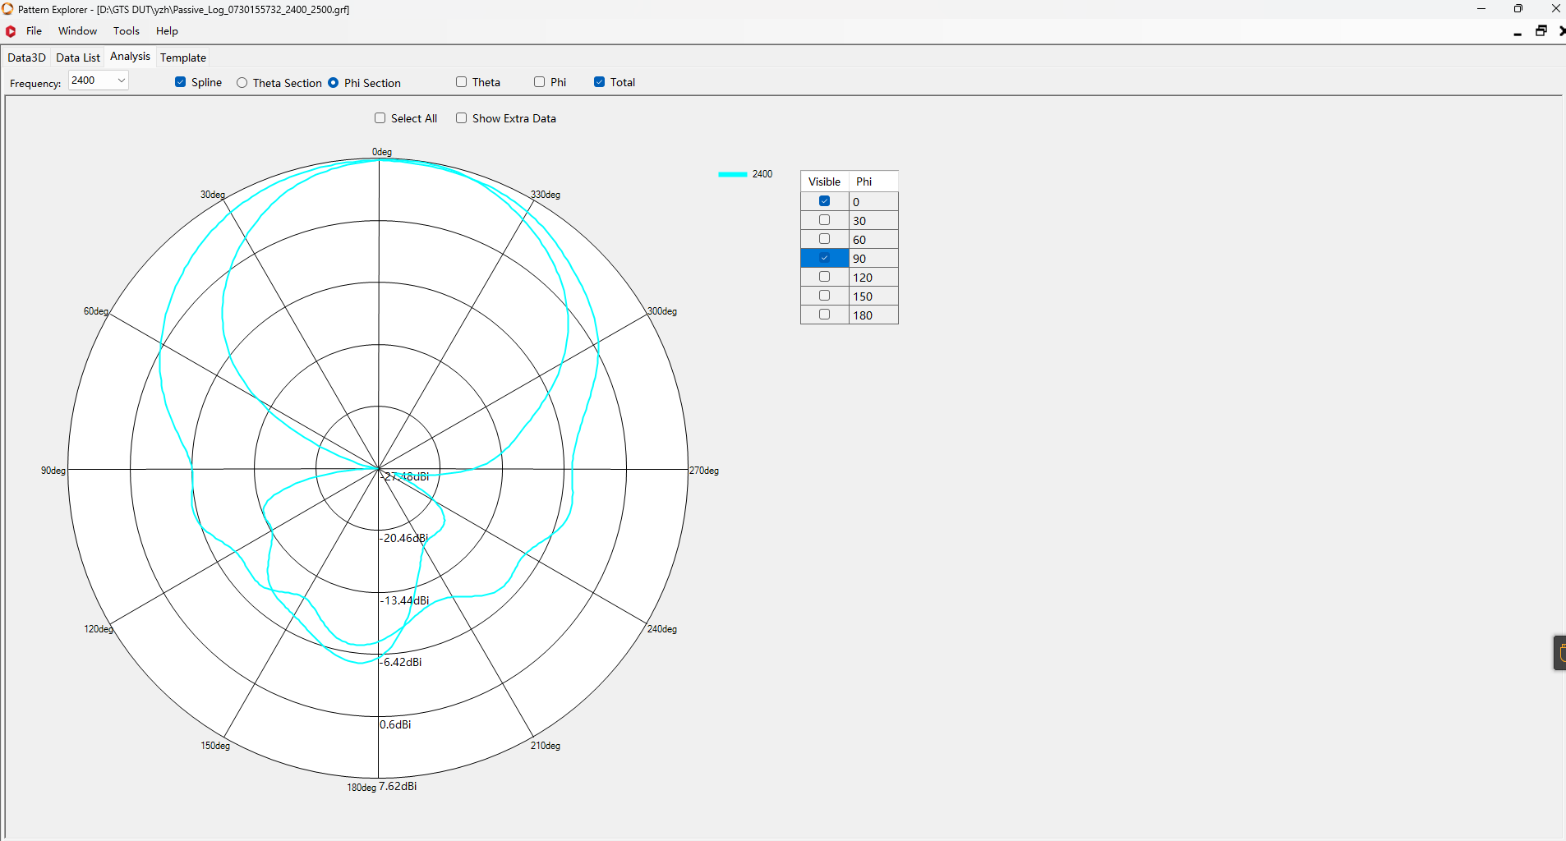Open the Window menu
Image resolution: width=1566 pixels, height=841 pixels.
click(x=77, y=31)
